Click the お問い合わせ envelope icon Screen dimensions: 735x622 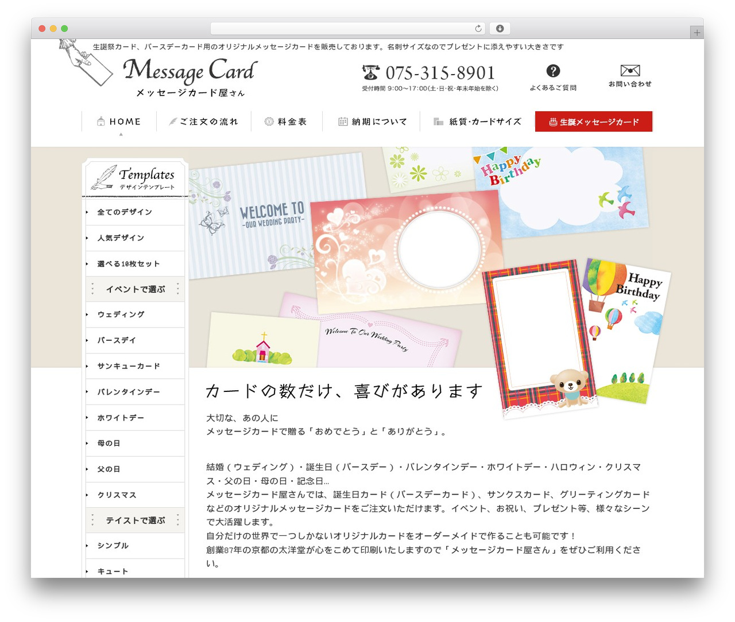tap(630, 71)
